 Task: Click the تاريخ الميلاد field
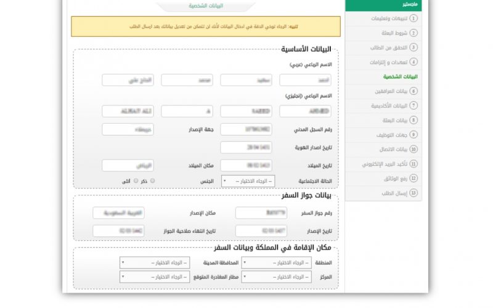[246, 165]
